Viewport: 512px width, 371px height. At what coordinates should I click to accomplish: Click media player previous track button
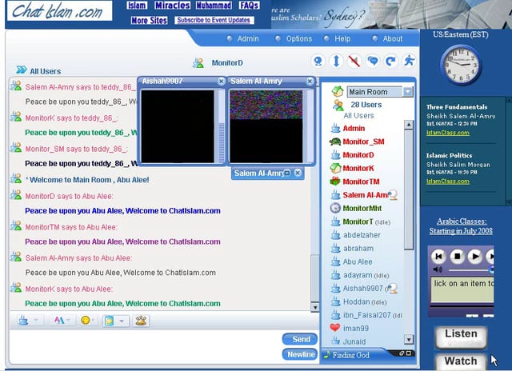(x=438, y=256)
